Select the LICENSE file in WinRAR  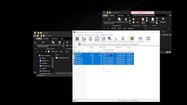coord(103,56)
